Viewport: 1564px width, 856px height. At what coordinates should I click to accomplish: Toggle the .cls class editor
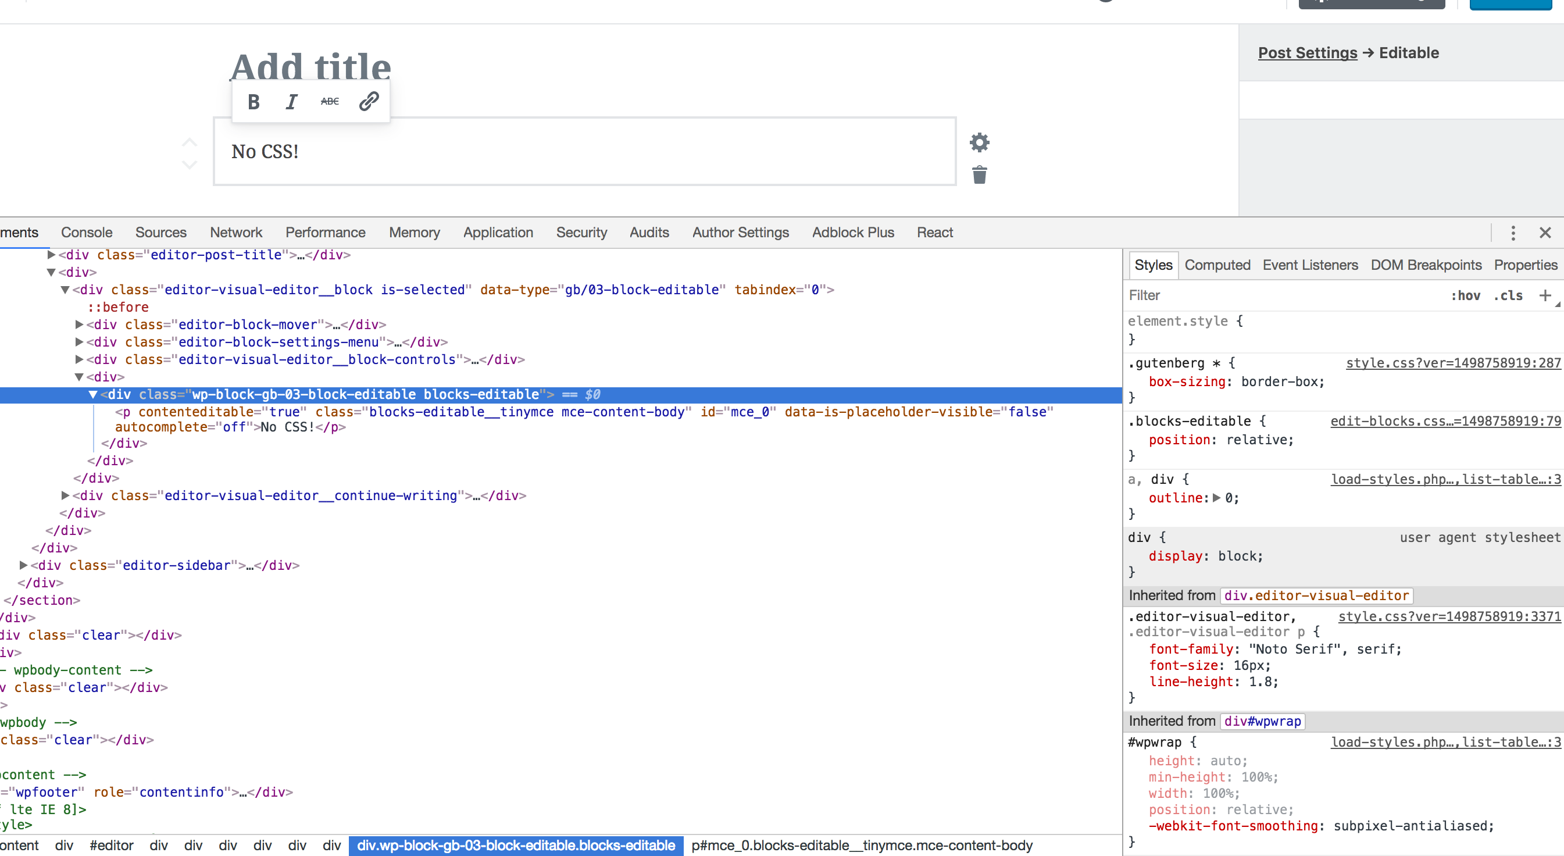tap(1508, 295)
